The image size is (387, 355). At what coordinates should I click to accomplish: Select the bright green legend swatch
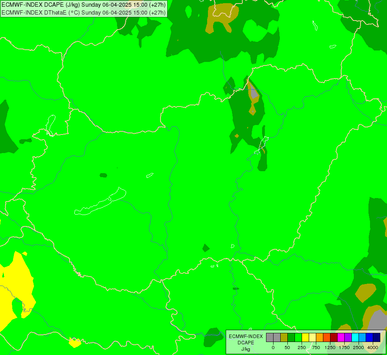298,337
